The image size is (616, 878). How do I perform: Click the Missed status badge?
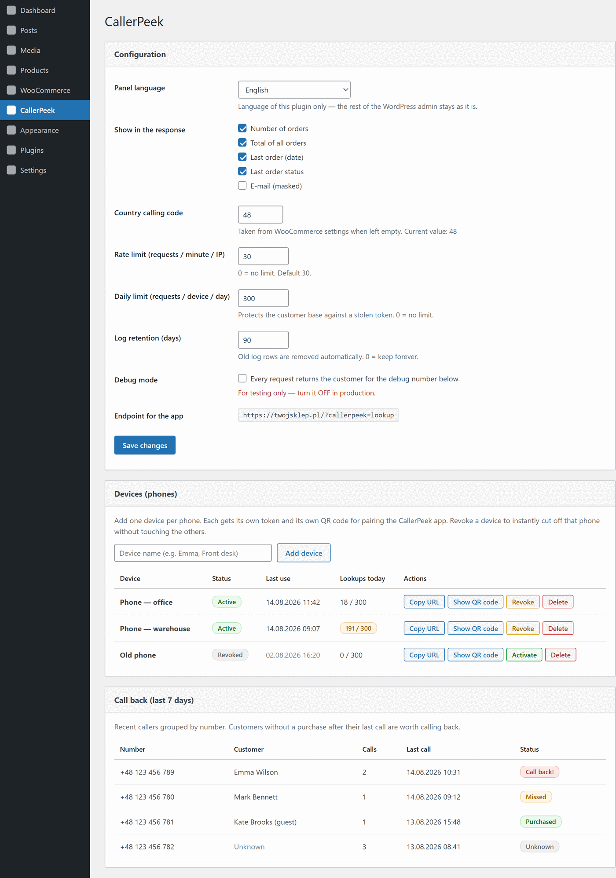535,797
